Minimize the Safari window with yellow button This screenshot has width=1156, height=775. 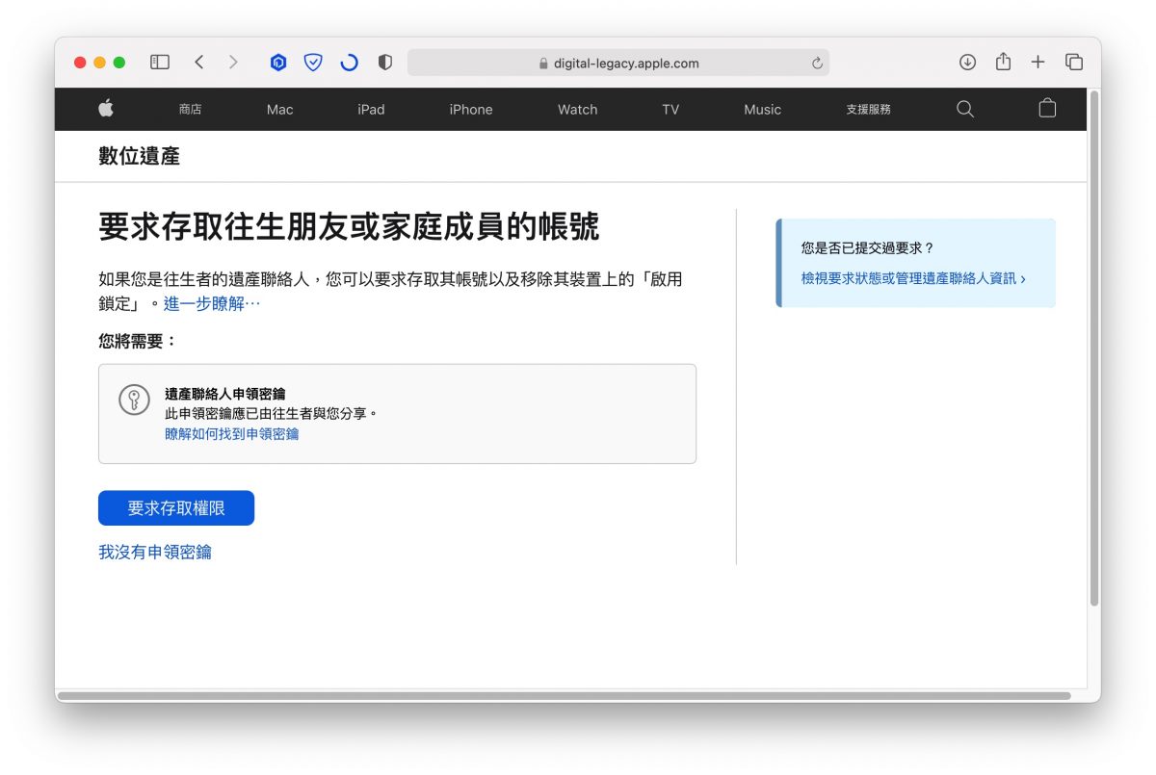99,63
